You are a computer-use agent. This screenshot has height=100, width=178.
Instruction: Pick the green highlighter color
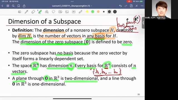[93, 12]
